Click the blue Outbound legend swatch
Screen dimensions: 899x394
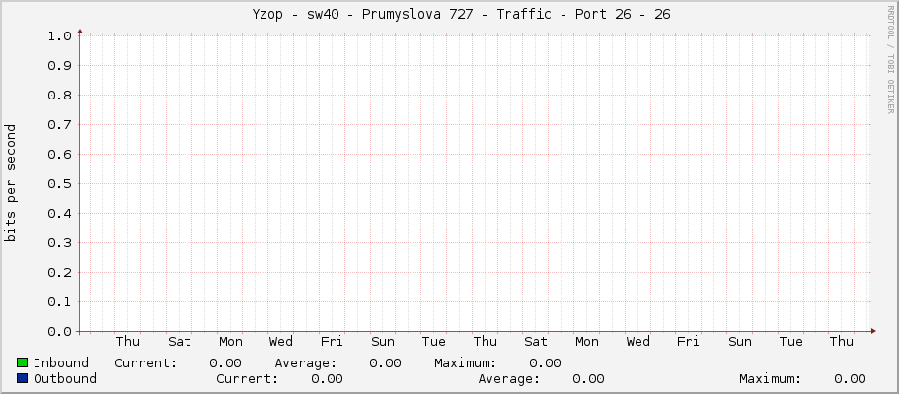(x=23, y=379)
